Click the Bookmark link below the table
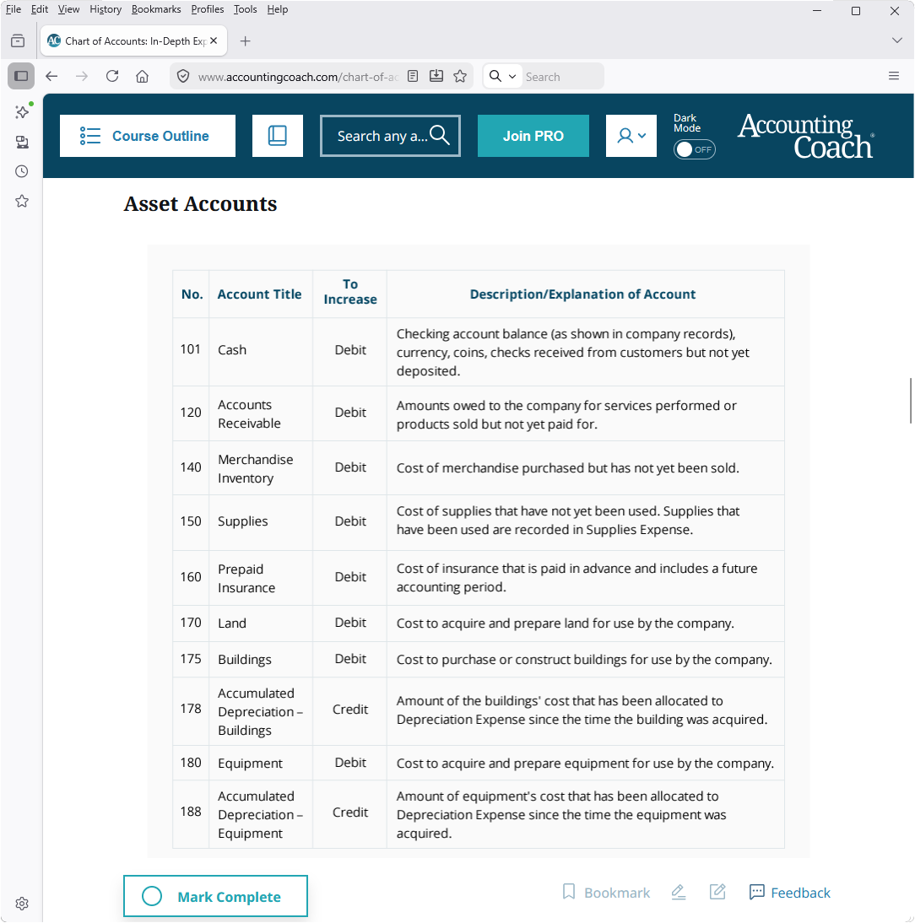This screenshot has width=915, height=923. pyautogui.click(x=606, y=893)
